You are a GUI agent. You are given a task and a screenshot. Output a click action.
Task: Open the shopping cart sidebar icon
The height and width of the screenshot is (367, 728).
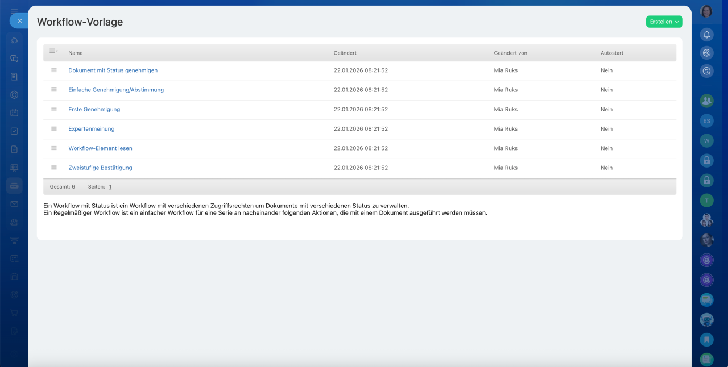pyautogui.click(x=14, y=312)
